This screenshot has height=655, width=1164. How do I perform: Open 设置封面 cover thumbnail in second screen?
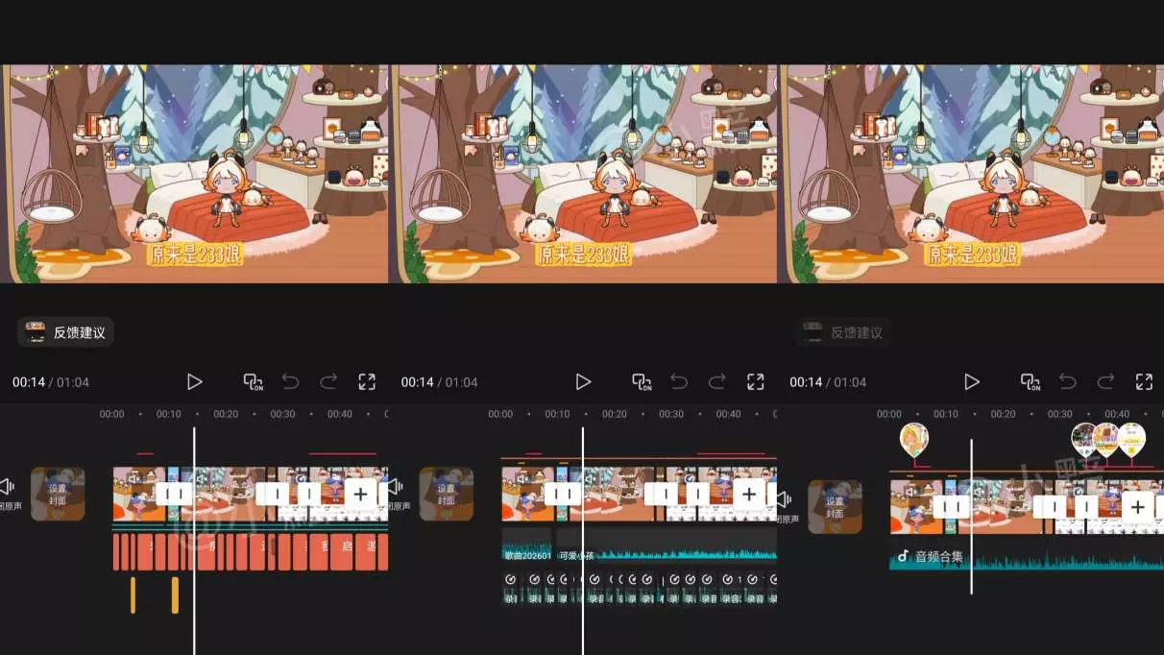[447, 494]
